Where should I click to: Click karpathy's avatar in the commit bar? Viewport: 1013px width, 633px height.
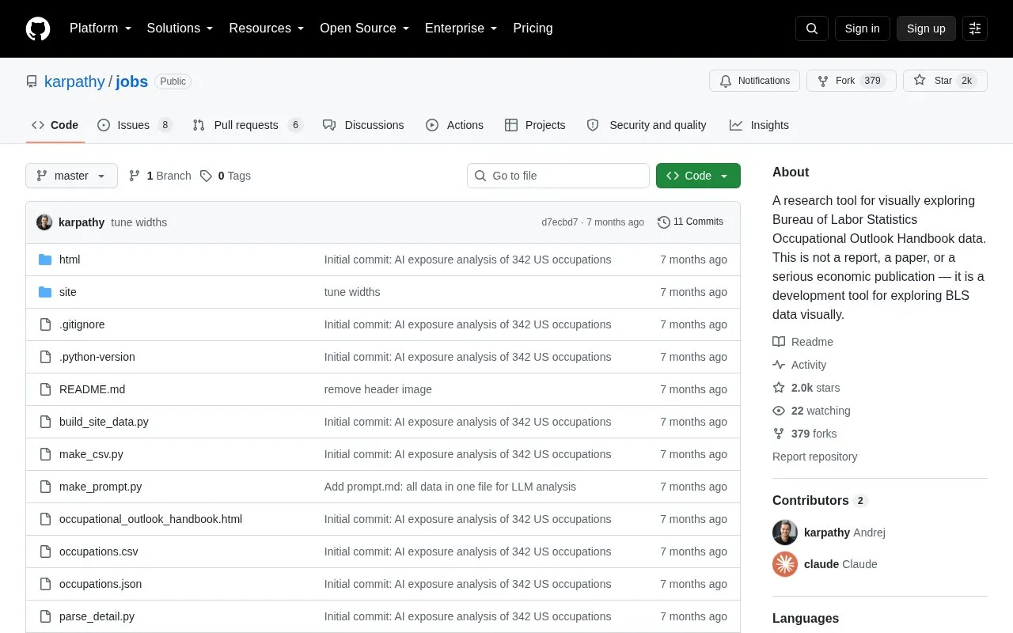tap(44, 222)
